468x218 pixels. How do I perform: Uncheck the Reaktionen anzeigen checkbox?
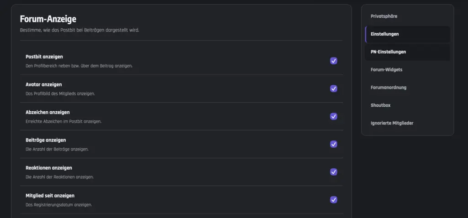333,172
